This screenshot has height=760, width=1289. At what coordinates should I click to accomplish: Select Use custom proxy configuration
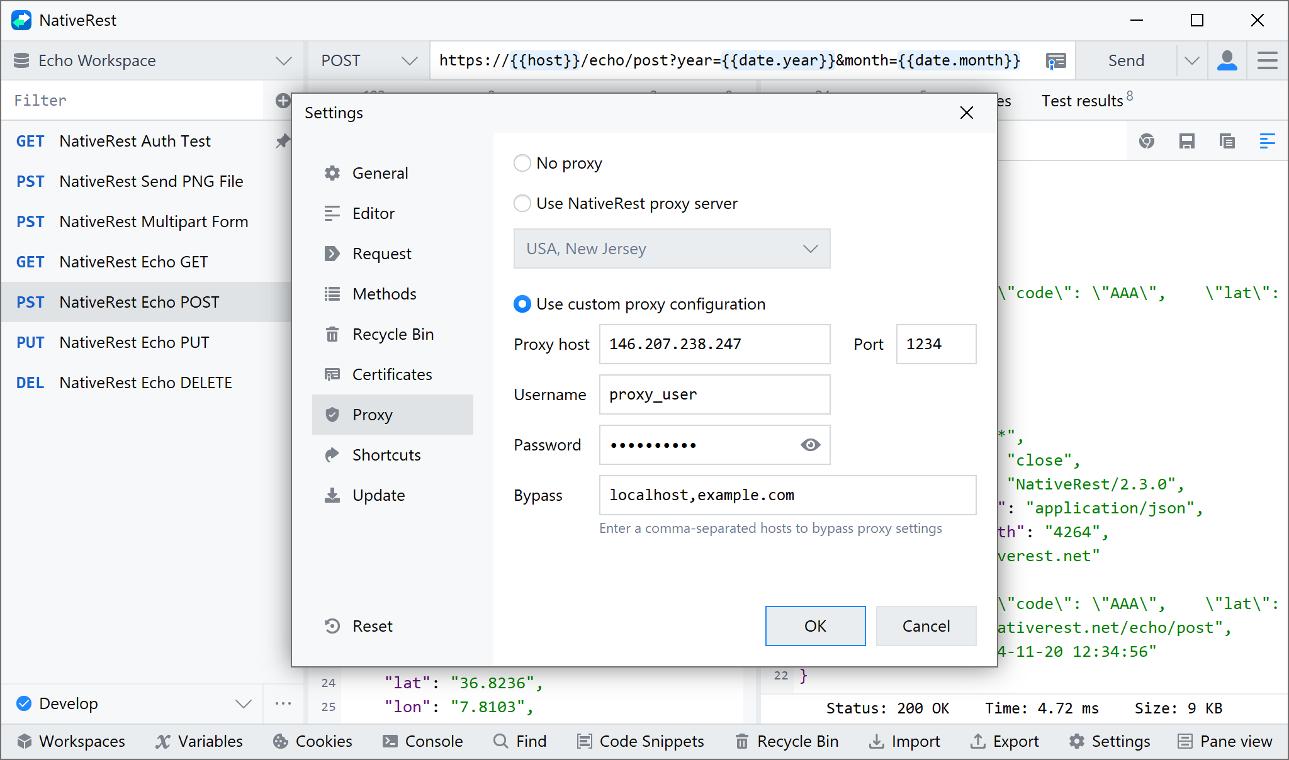[x=522, y=305]
